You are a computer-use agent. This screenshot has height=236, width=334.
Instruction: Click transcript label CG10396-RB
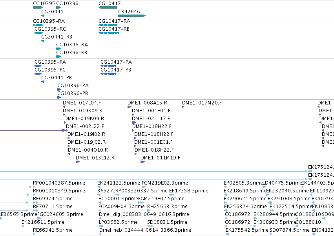(71, 53)
